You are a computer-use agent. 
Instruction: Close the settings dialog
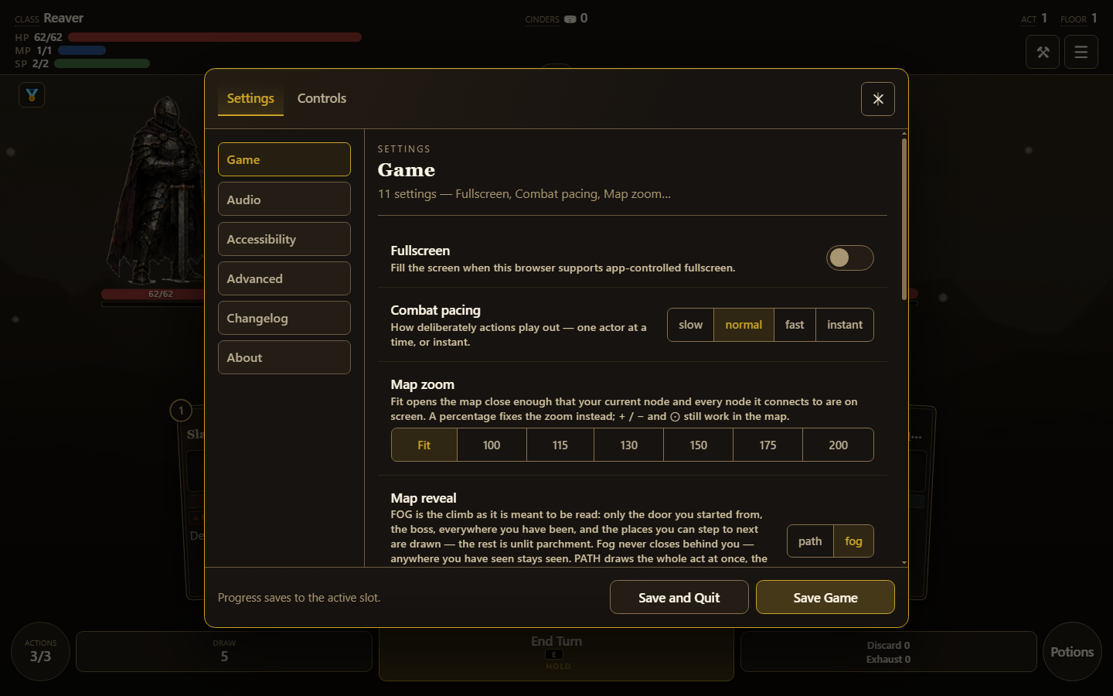[878, 99]
